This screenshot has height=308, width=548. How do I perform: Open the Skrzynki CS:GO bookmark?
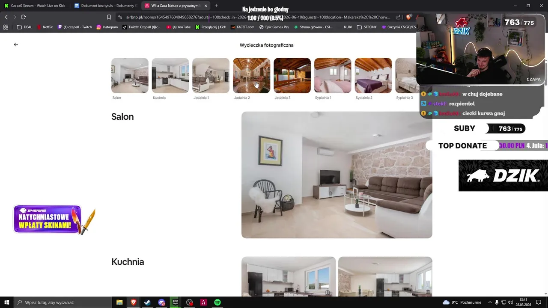[x=399, y=27]
